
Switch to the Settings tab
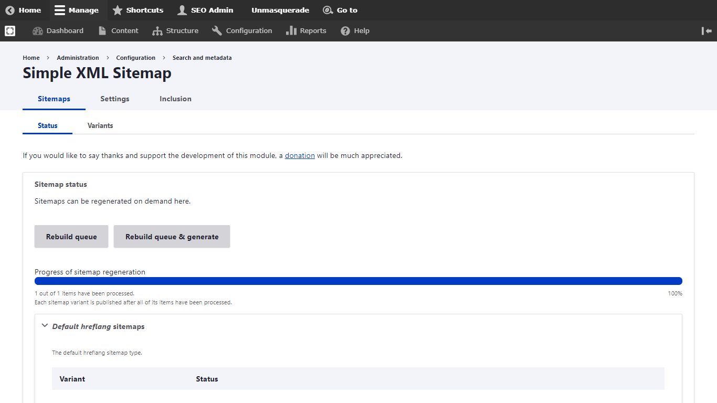click(x=115, y=99)
